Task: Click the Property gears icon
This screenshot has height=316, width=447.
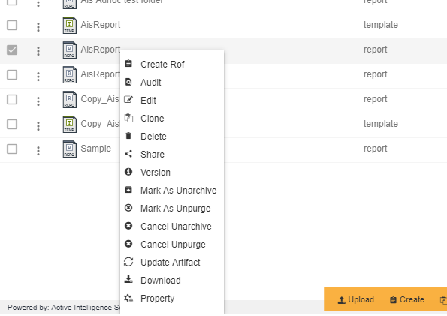Action: 128,298
